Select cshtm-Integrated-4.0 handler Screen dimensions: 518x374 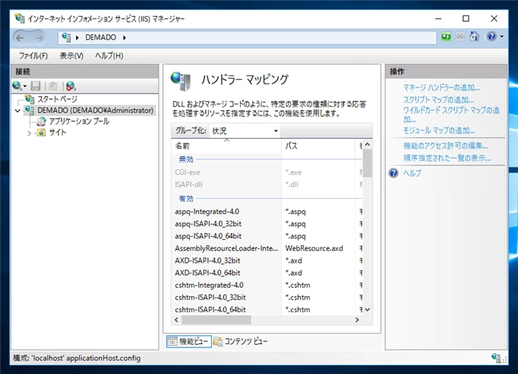pyautogui.click(x=267, y=285)
